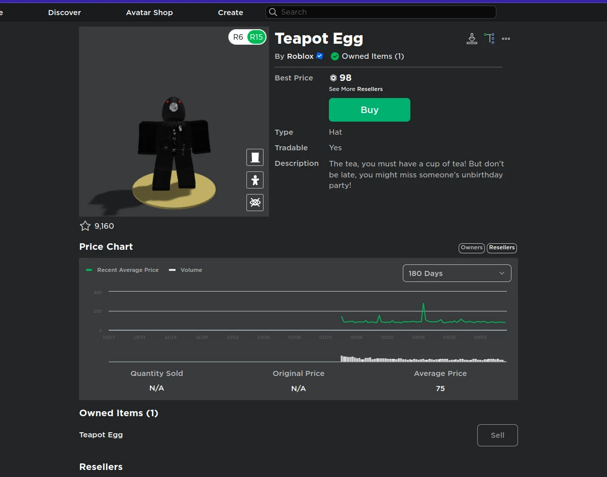
Task: Click the price spike on the chart line
Action: pyautogui.click(x=423, y=304)
